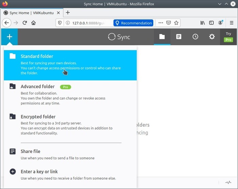Click 'Best for syncing your own devices.' text

[49, 63]
